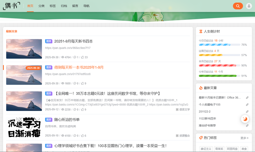Click the link icon beside 251122-2
Screen dimensions: 255x152
point(247,111)
